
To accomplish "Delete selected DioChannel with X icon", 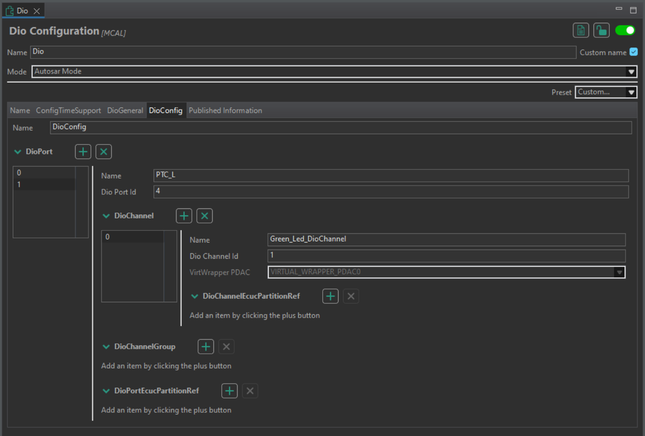I will (x=204, y=216).
